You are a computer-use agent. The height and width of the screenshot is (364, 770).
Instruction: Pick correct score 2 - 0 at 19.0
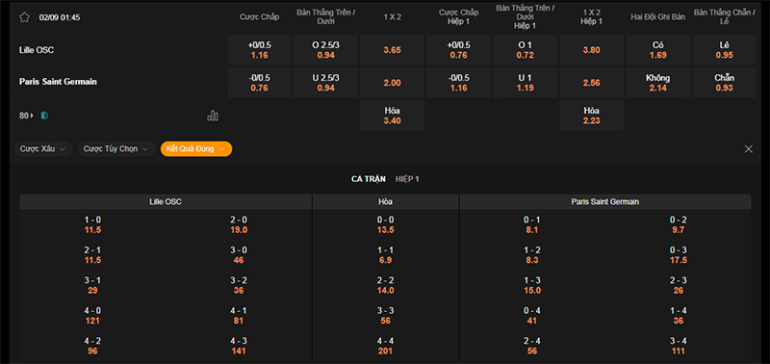pos(239,224)
